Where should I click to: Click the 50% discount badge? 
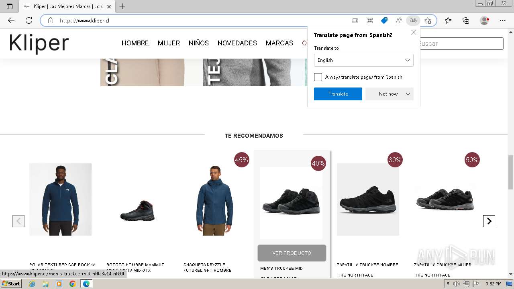point(472,160)
